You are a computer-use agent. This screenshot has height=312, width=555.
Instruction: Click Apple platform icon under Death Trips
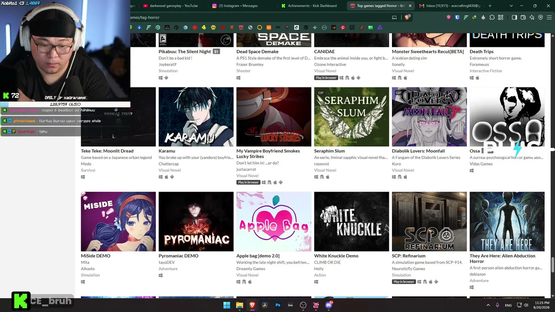[477, 78]
